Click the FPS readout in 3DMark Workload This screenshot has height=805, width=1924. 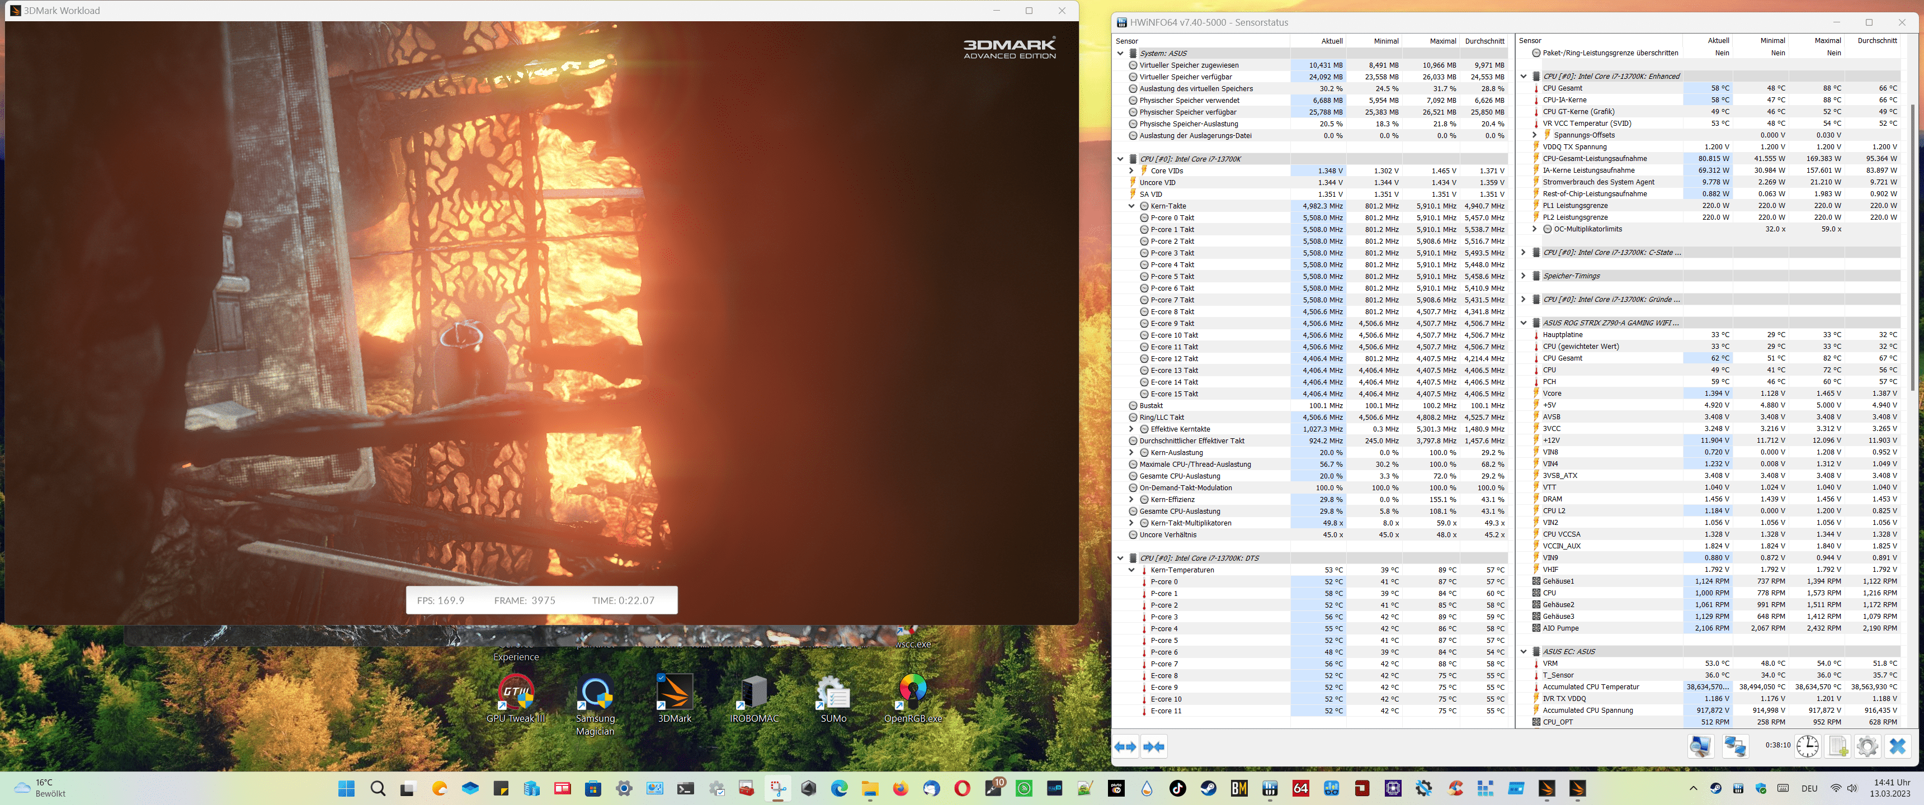tap(441, 600)
